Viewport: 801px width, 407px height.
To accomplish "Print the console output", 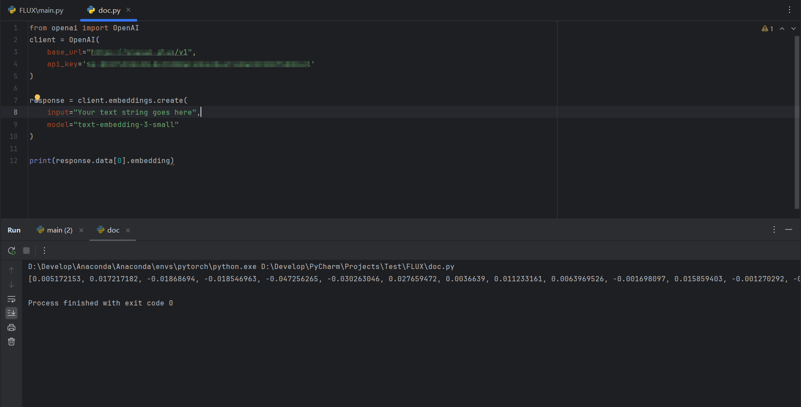I will tap(11, 327).
